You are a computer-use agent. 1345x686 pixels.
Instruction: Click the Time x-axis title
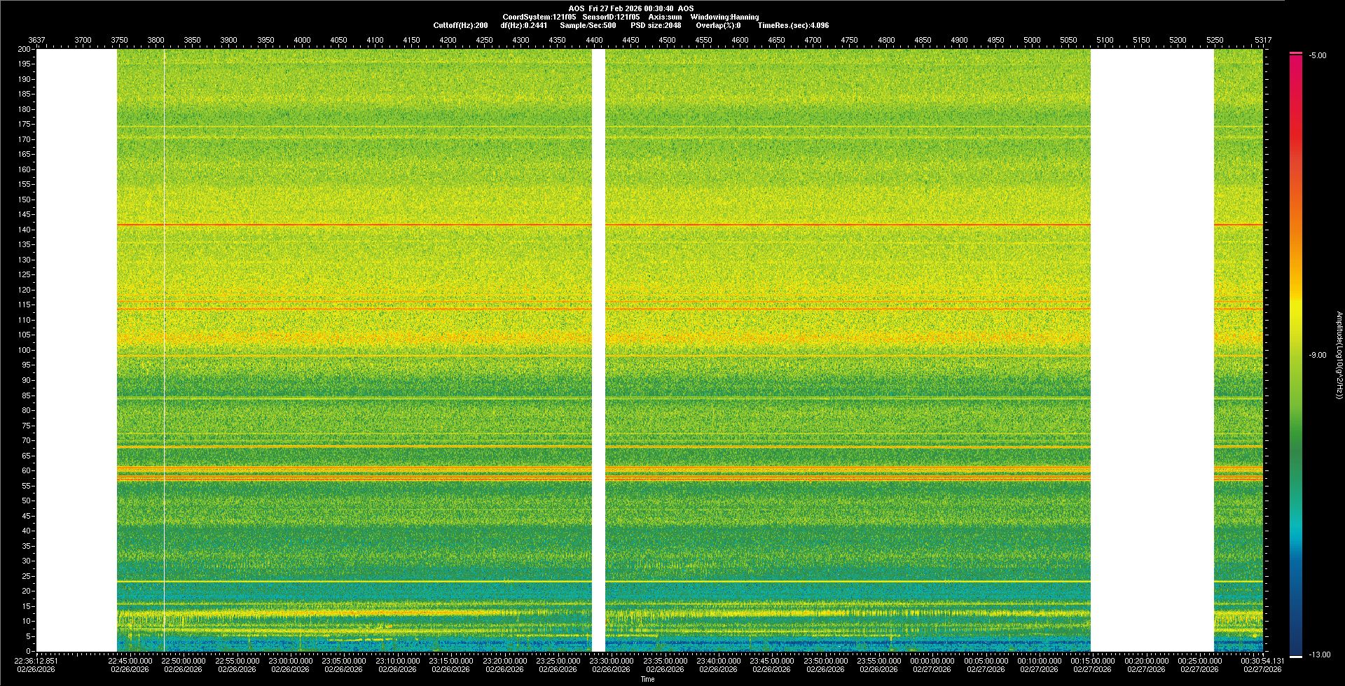click(648, 679)
